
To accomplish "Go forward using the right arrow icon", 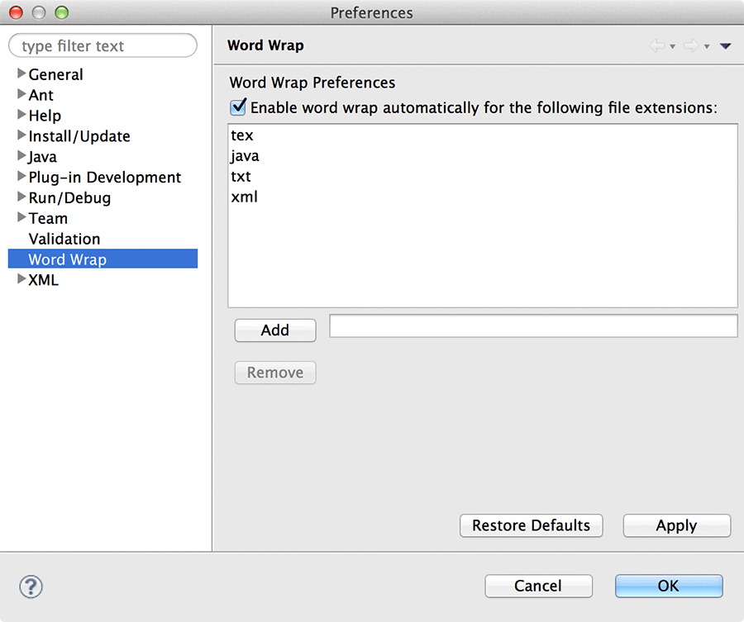I will pos(691,46).
